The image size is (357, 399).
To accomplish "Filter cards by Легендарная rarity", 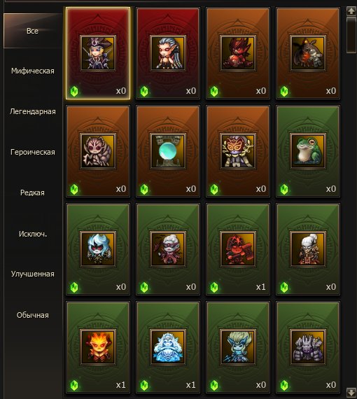I will coord(33,111).
